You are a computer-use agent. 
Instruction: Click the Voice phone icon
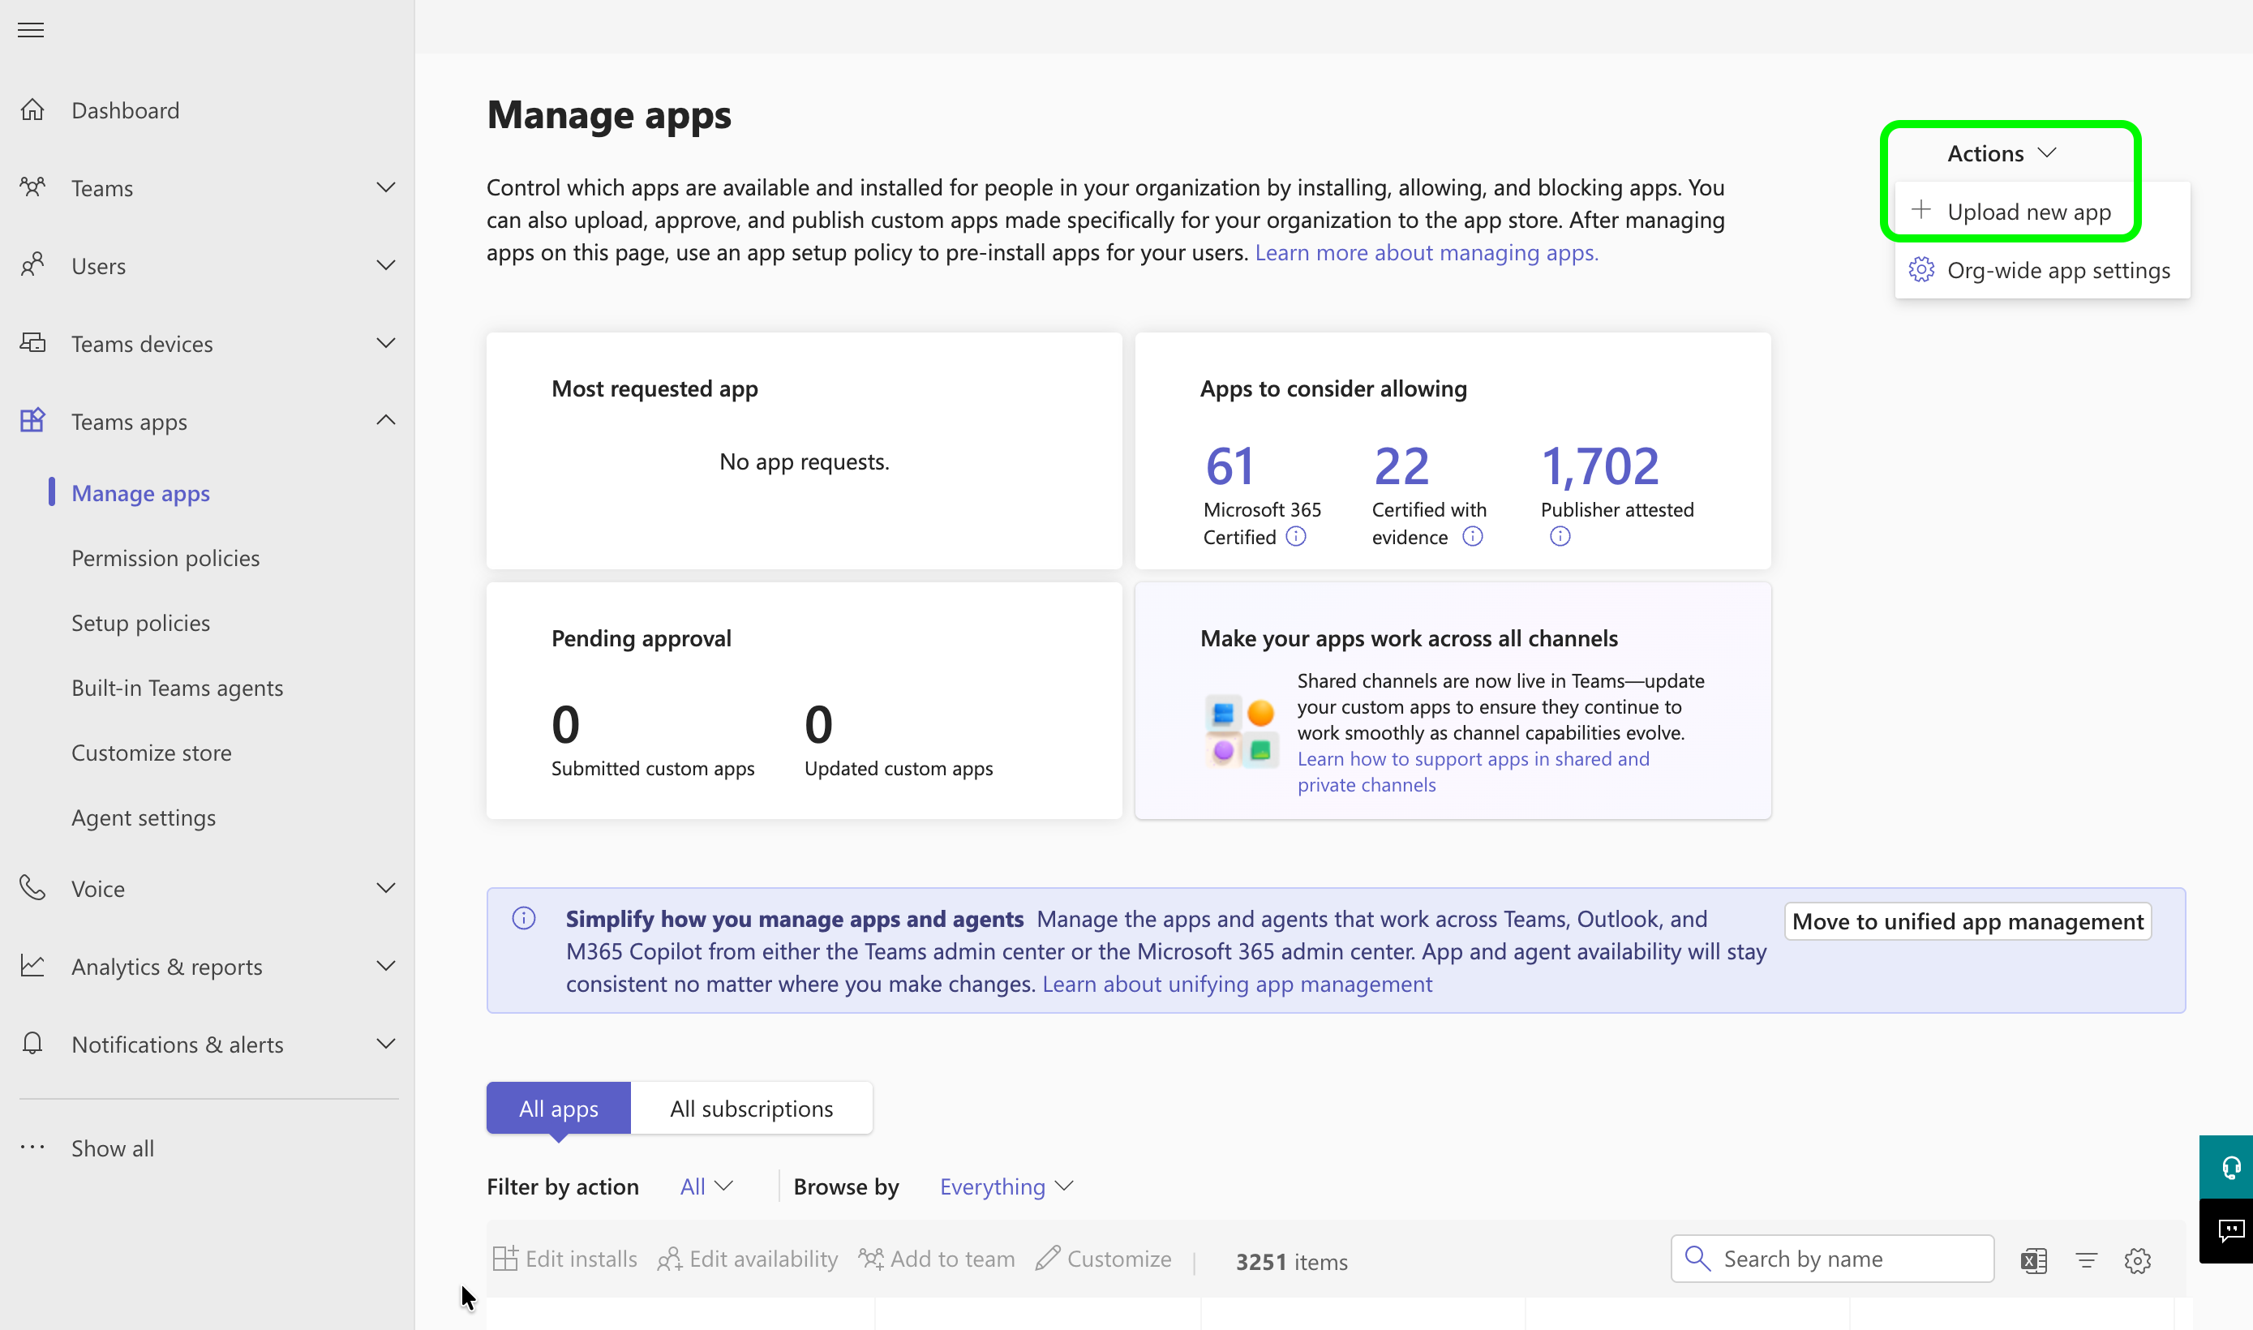pos(32,887)
